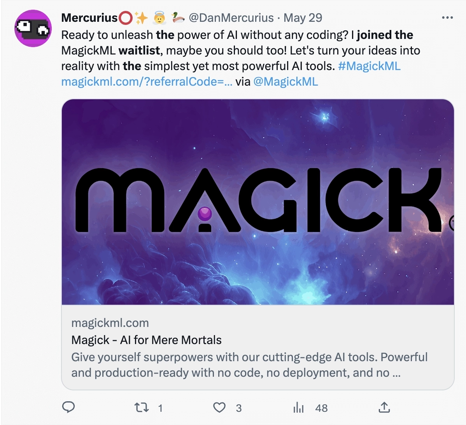Open the tweet options ellipsis menu
This screenshot has height=425, width=466.
pos(448,17)
